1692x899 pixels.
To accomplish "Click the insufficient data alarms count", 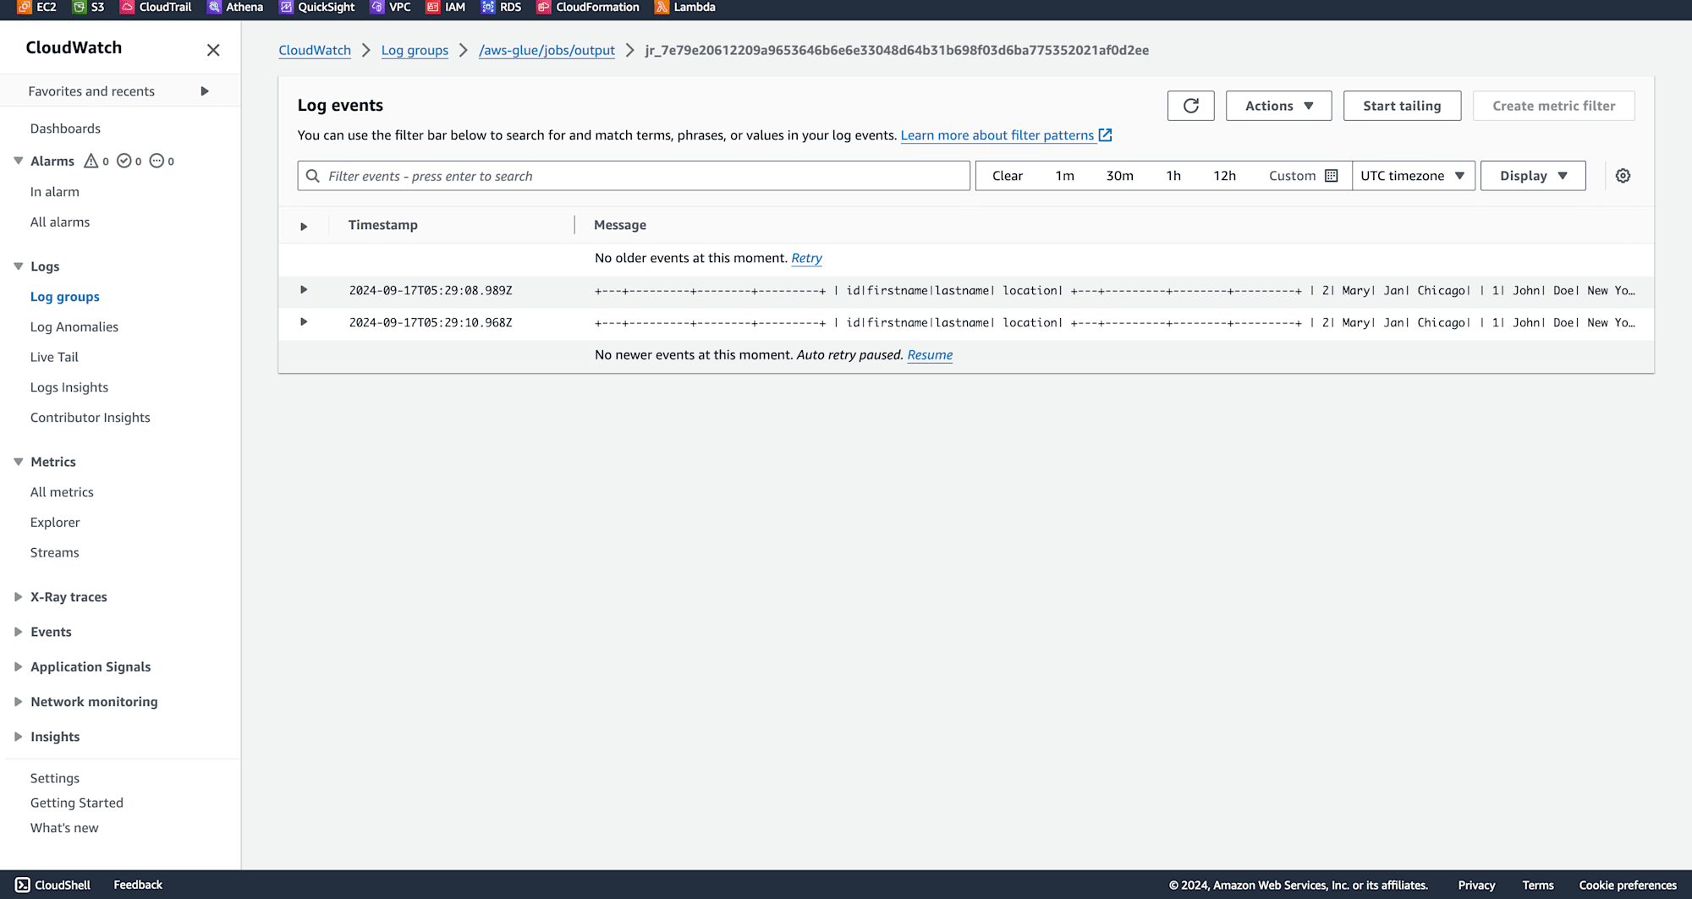I will pyautogui.click(x=162, y=161).
